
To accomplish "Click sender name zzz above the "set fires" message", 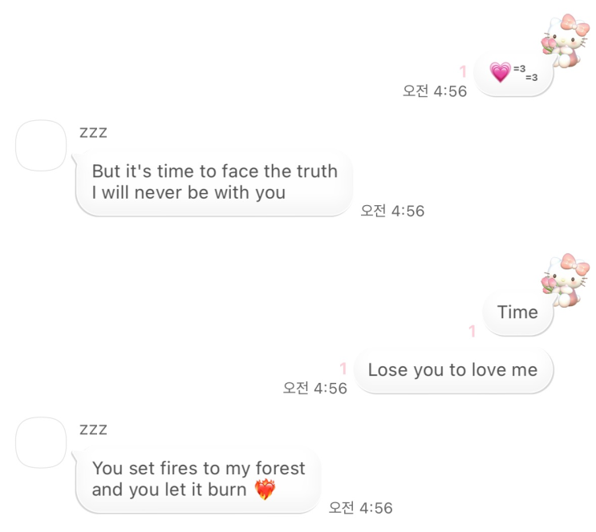I will click(93, 429).
